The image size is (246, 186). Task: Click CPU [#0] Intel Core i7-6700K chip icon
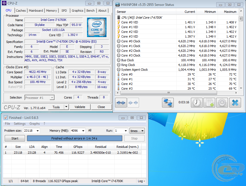pos(119,18)
